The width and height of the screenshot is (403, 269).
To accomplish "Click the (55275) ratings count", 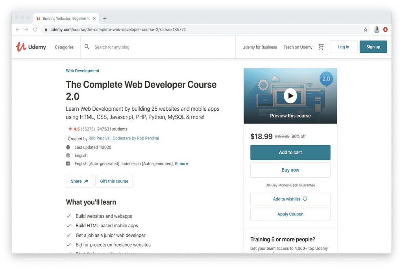I will (88, 129).
